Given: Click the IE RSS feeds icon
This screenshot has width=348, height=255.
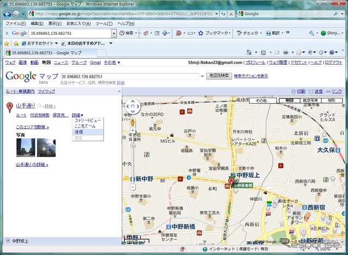Looking at the screenshot, I should (263, 53).
